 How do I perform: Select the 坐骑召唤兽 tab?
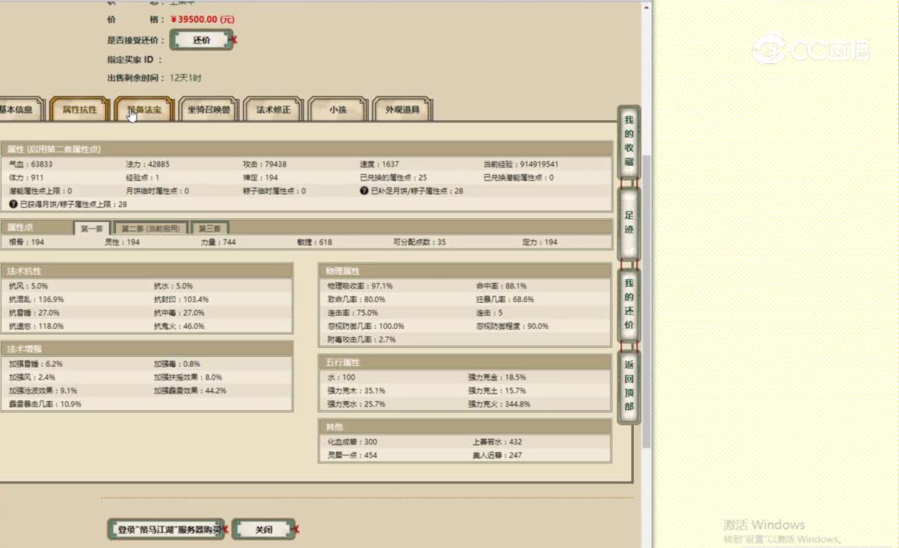click(209, 110)
